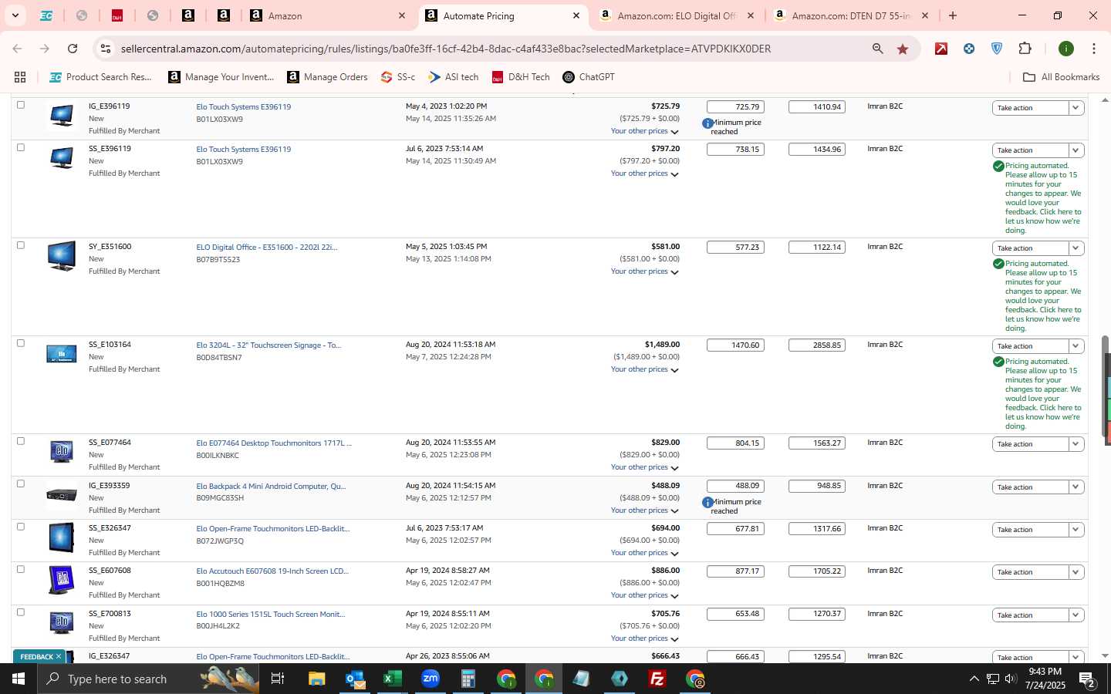Click info icon beside IG_E396119 minimum price reached
The height and width of the screenshot is (694, 1111).
coord(707,123)
